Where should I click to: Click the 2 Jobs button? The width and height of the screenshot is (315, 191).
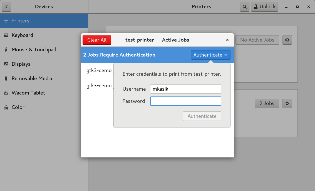267,103
